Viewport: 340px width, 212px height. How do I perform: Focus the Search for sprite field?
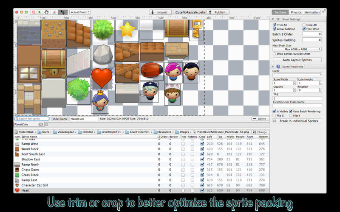click(x=32, y=119)
